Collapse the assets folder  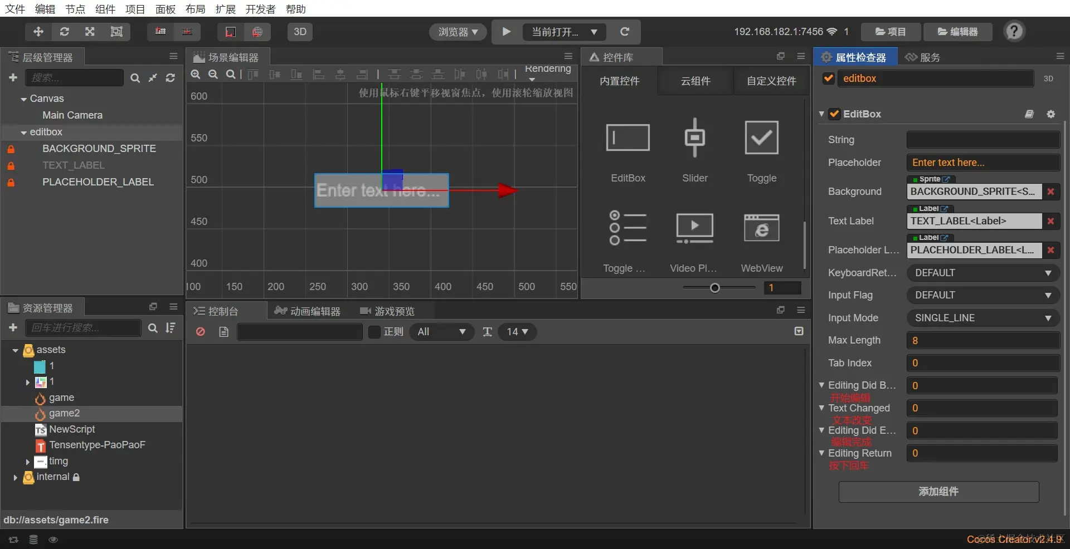coord(16,350)
